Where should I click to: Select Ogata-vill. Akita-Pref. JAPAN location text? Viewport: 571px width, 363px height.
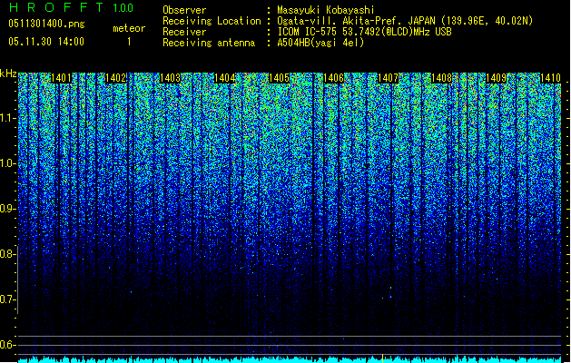pyautogui.click(x=405, y=21)
